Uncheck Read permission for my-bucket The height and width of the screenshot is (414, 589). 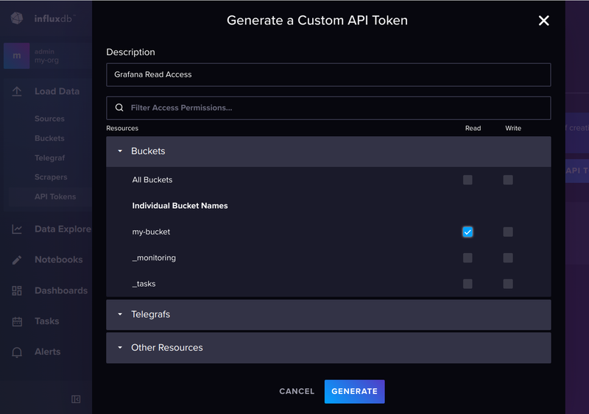[468, 232]
